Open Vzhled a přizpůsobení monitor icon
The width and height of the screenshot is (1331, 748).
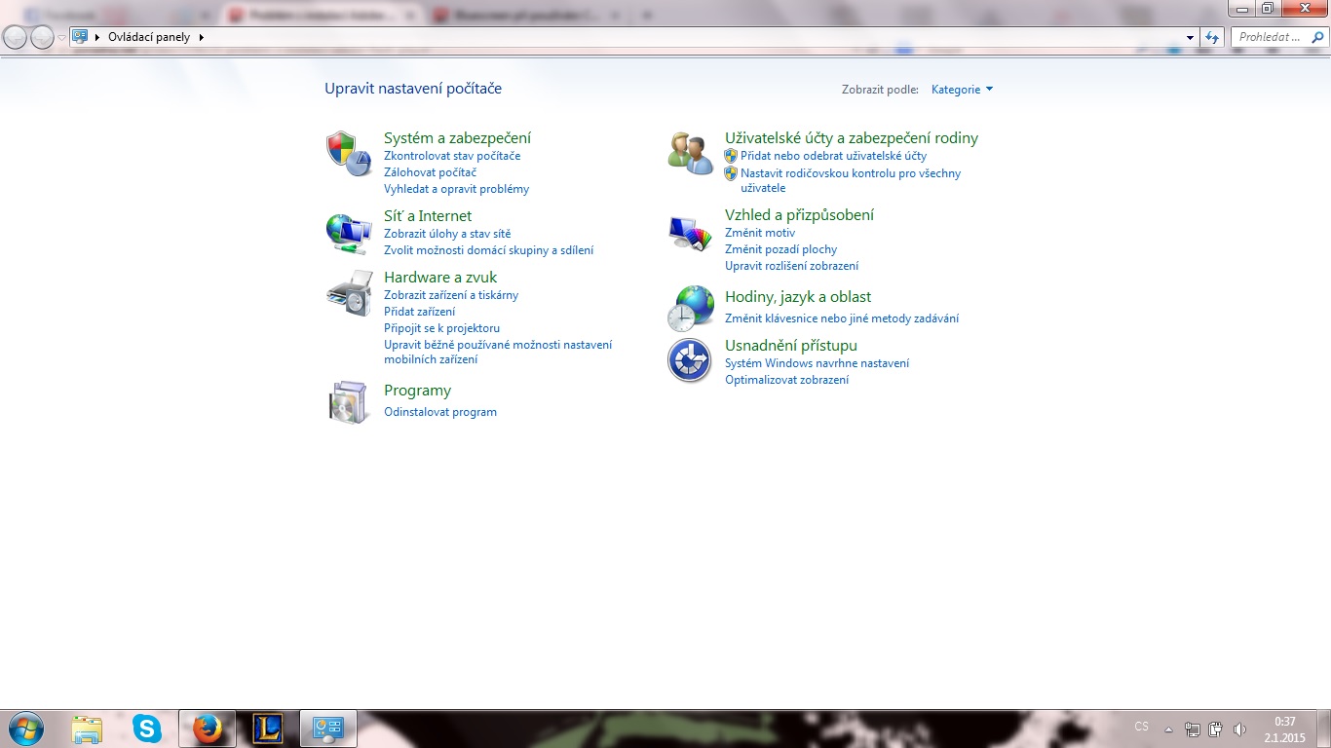coord(691,233)
